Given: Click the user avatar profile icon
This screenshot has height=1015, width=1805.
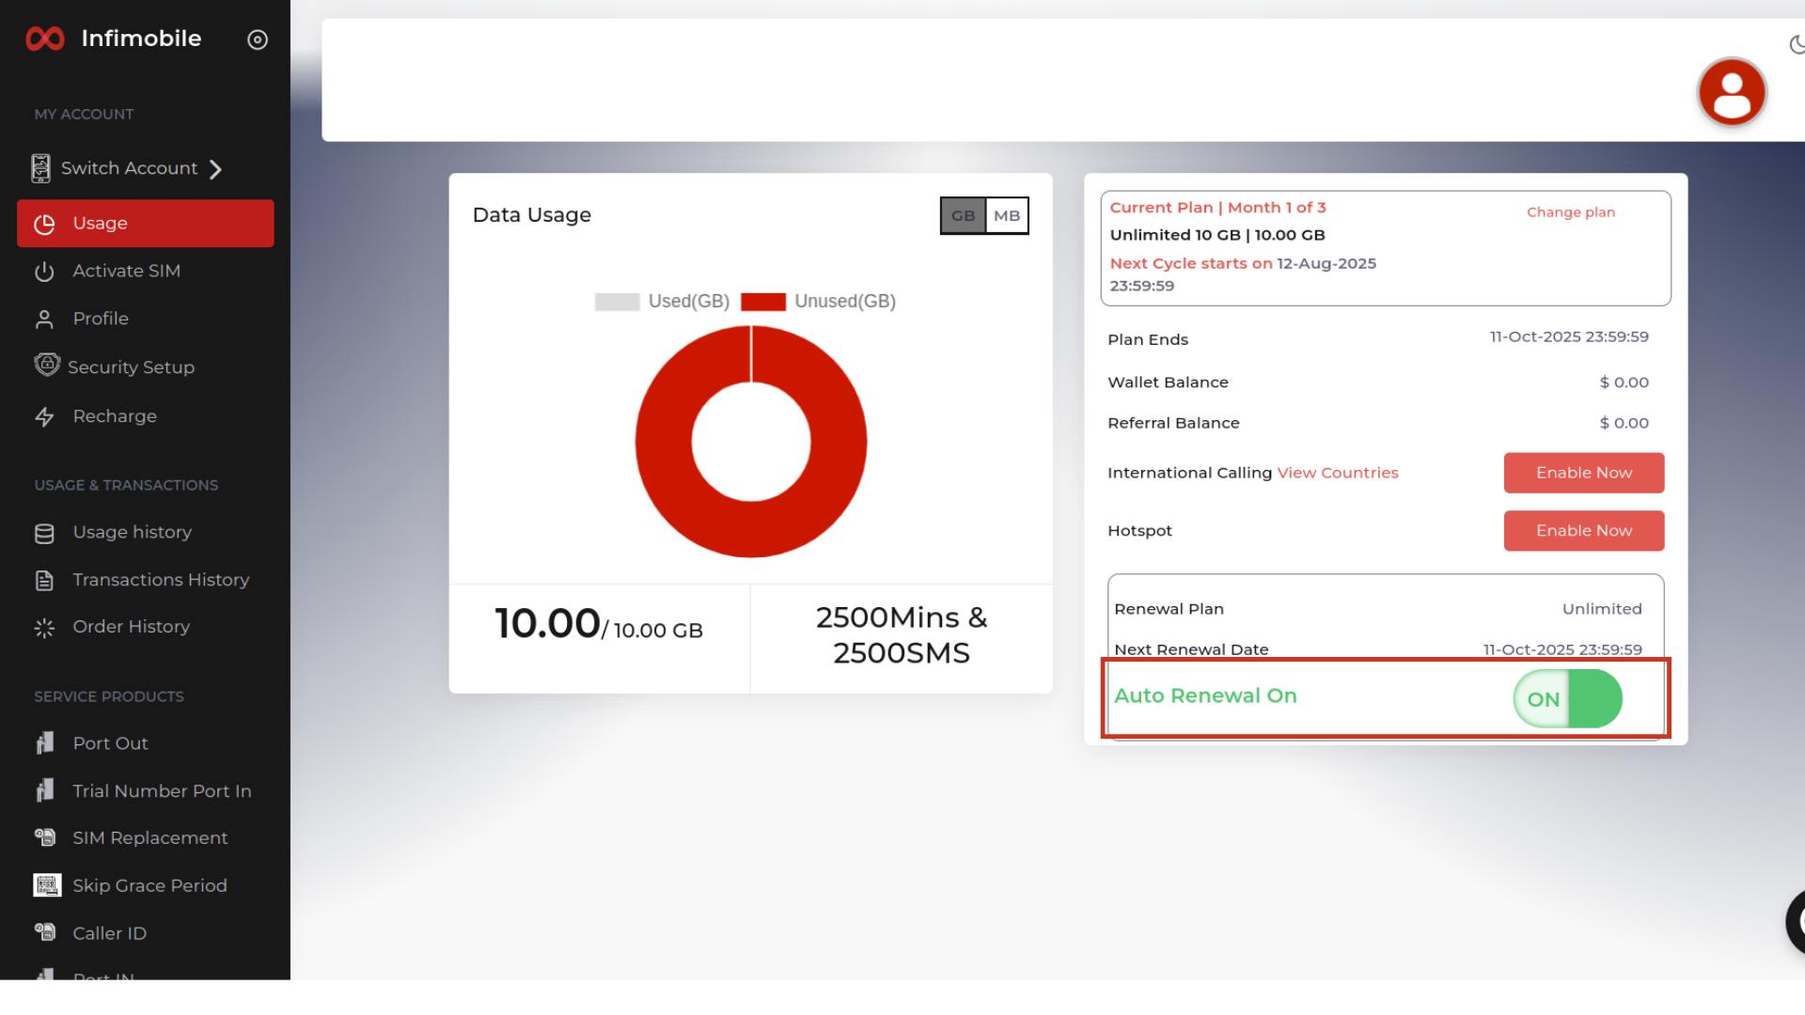Looking at the screenshot, I should [1731, 92].
